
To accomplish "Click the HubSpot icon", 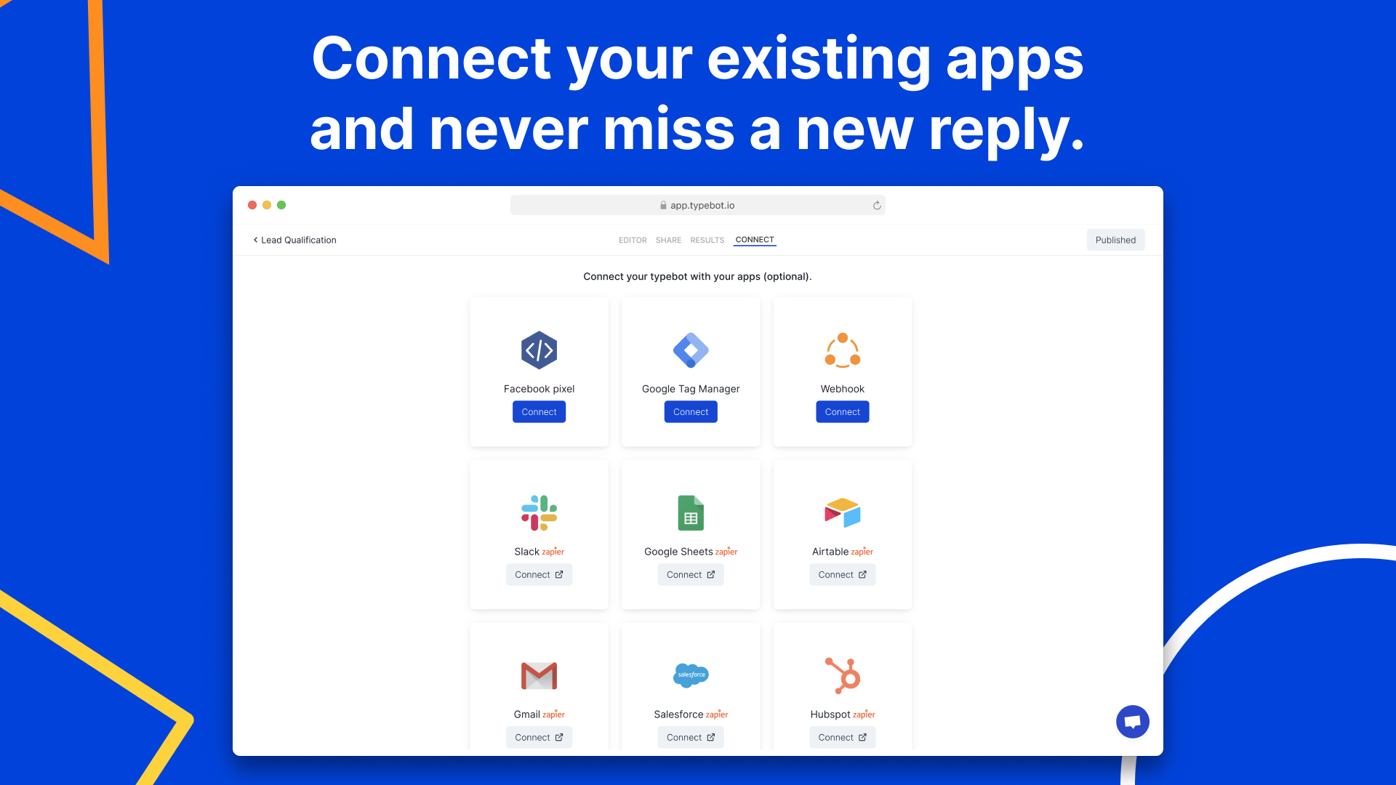I will click(x=843, y=675).
